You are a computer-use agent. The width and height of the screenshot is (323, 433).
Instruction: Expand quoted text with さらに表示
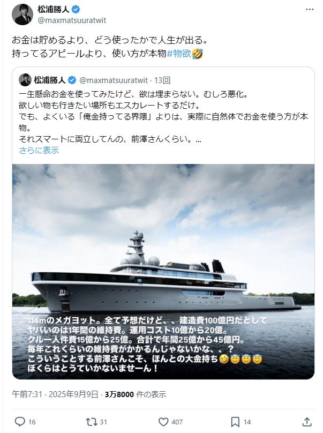(39, 151)
